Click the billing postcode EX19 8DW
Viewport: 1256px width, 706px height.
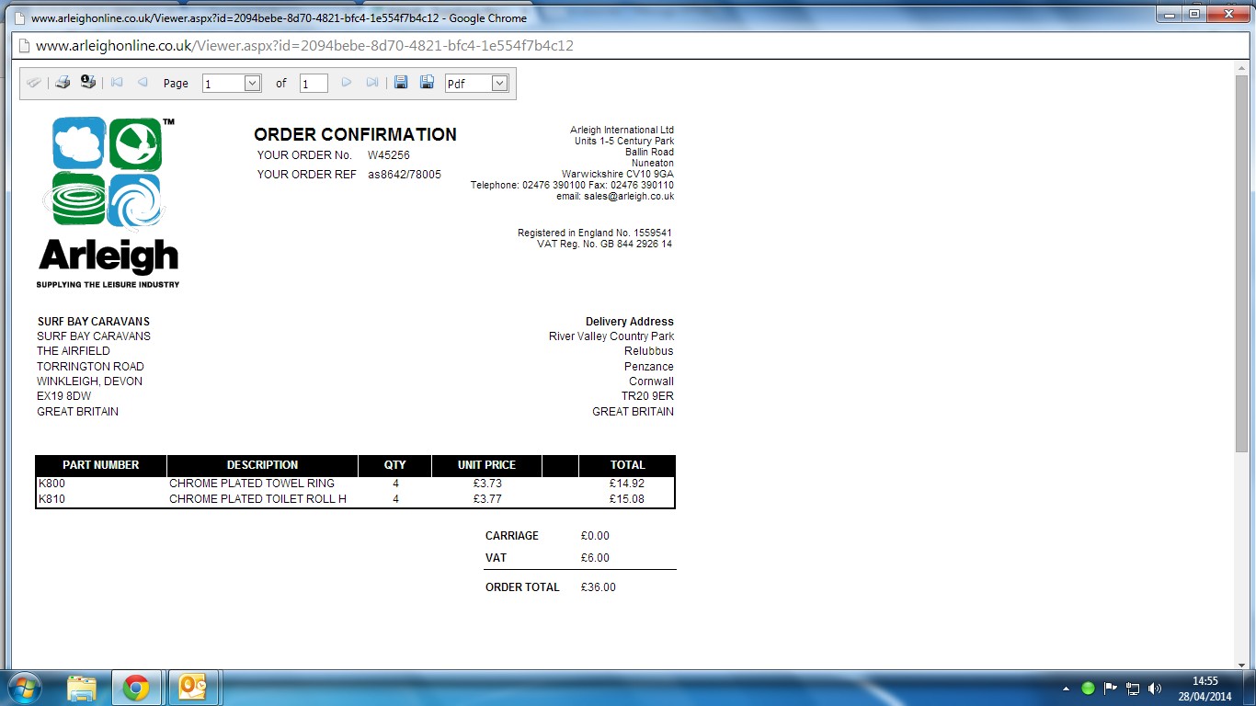pyautogui.click(x=64, y=396)
